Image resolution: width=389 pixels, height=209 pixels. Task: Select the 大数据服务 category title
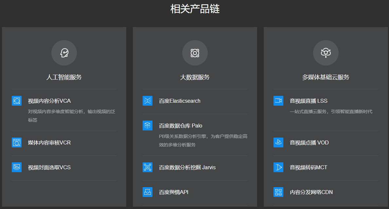click(195, 77)
